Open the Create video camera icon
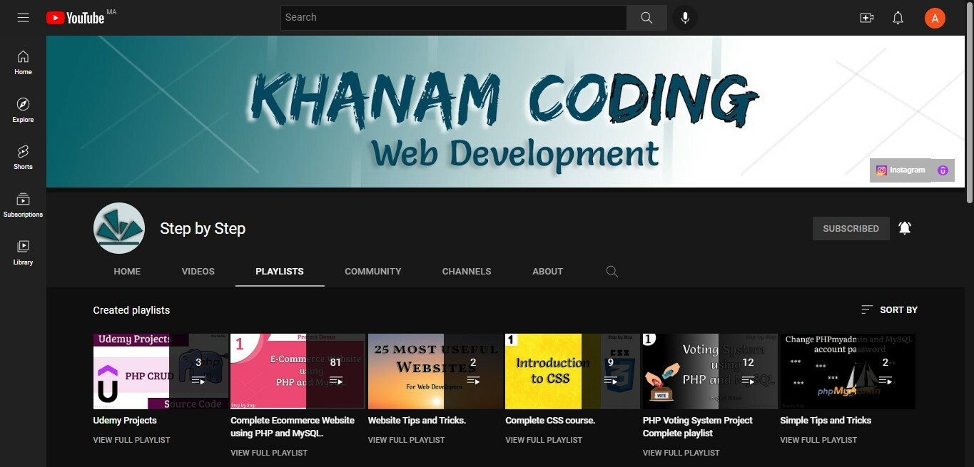 [x=867, y=18]
